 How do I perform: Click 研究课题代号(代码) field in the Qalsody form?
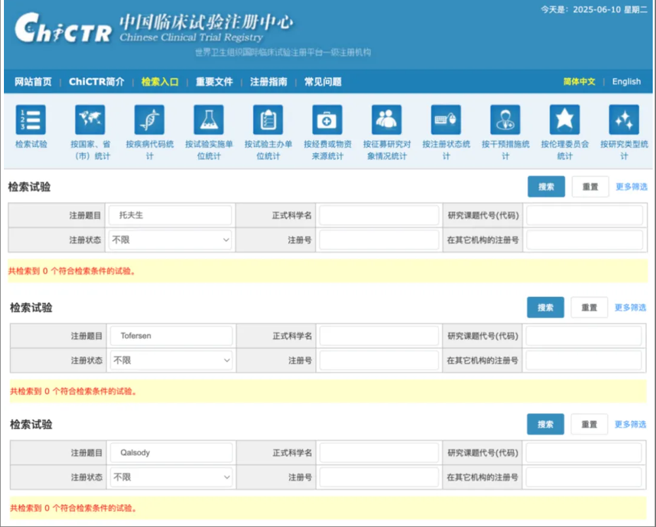click(x=583, y=452)
